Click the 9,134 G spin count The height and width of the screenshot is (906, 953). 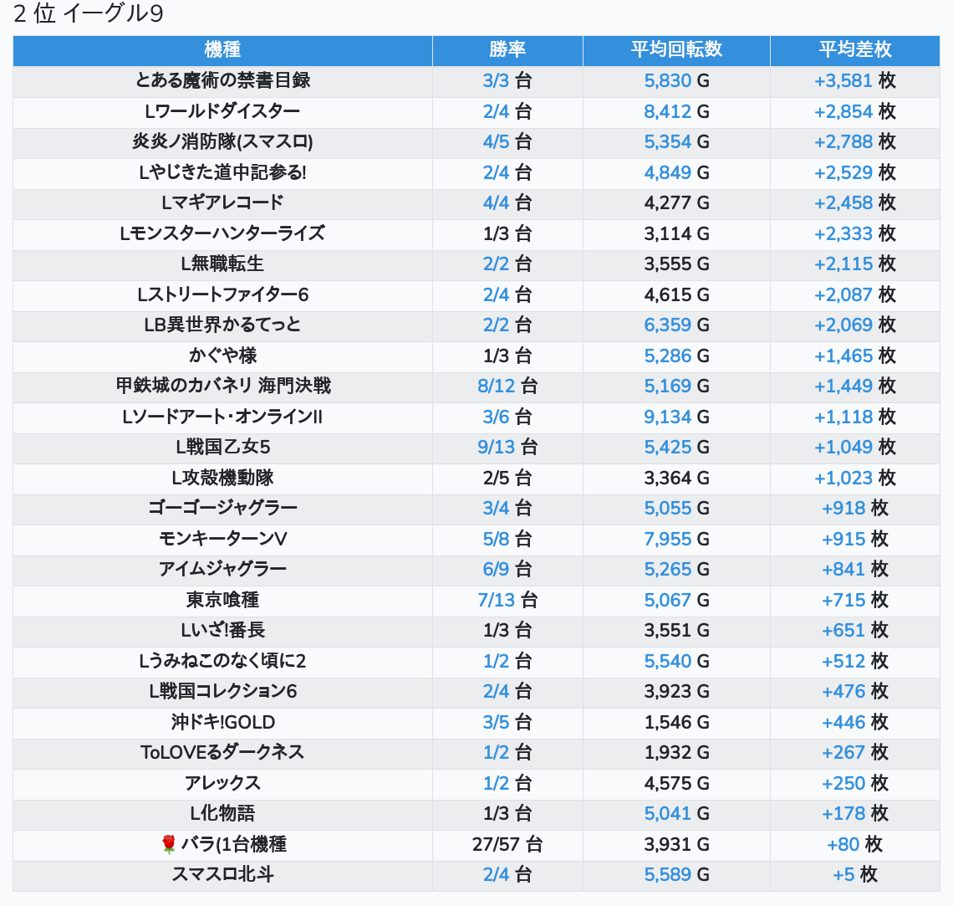676,417
